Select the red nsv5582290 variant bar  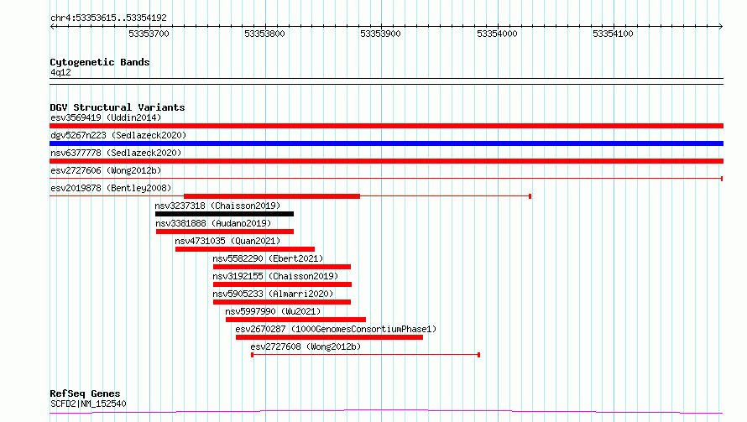[x=282, y=267]
